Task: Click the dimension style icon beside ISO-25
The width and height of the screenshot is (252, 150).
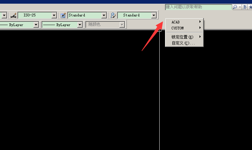Action: tap(13, 15)
